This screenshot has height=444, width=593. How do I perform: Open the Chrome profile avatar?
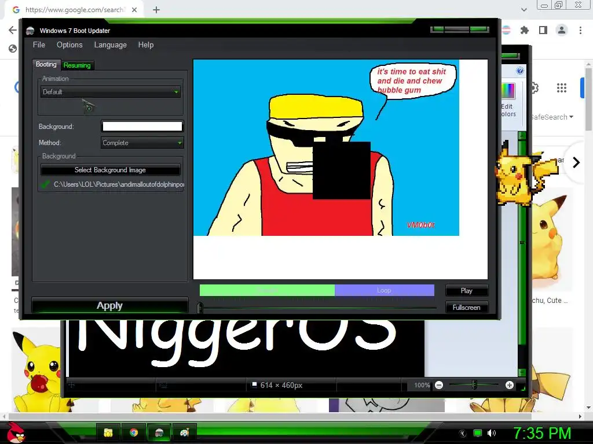562,30
